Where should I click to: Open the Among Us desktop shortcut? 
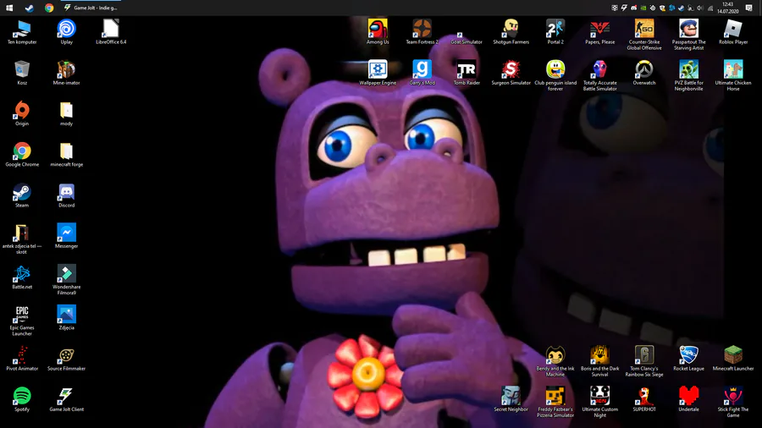click(378, 32)
